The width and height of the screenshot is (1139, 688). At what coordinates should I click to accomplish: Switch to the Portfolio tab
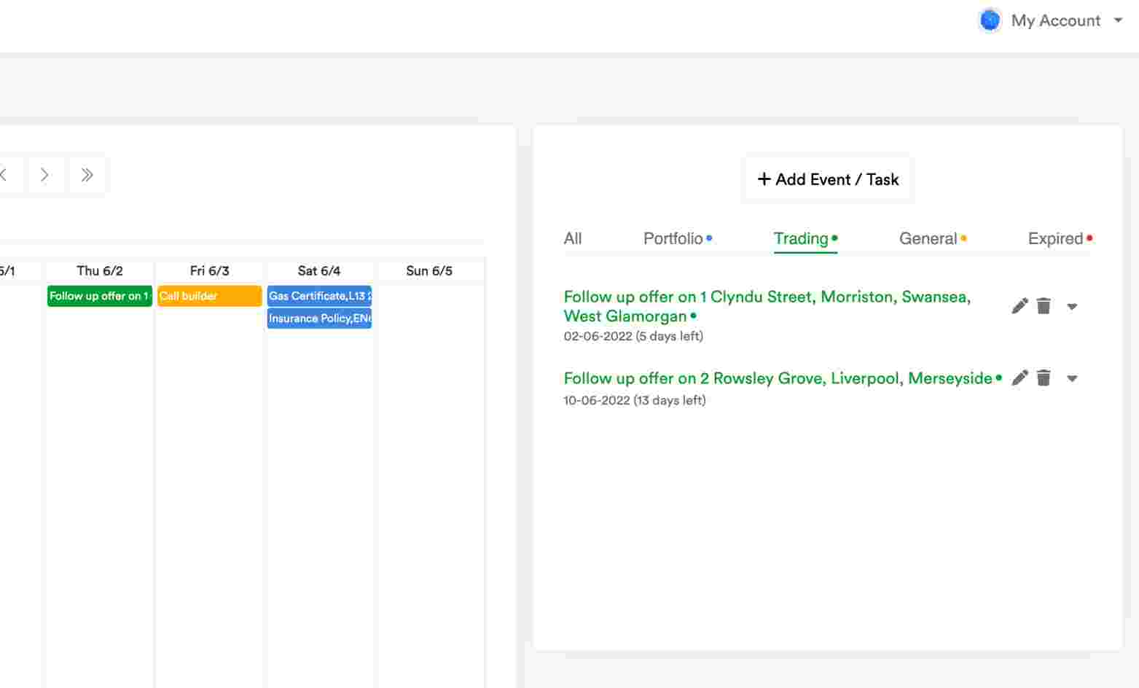click(x=673, y=238)
